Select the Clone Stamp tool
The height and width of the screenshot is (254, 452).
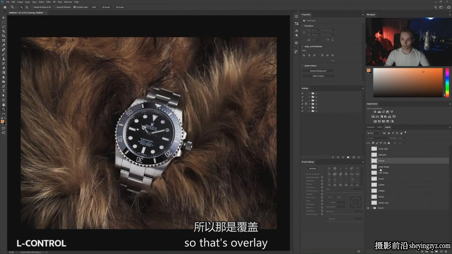(4, 59)
